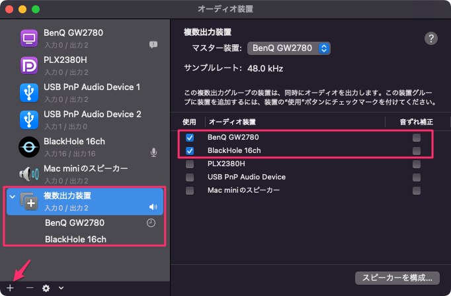Screen dimensions: 451x296
Task: Click the speaker output icon on 複数出力装置 row
Action: point(153,207)
